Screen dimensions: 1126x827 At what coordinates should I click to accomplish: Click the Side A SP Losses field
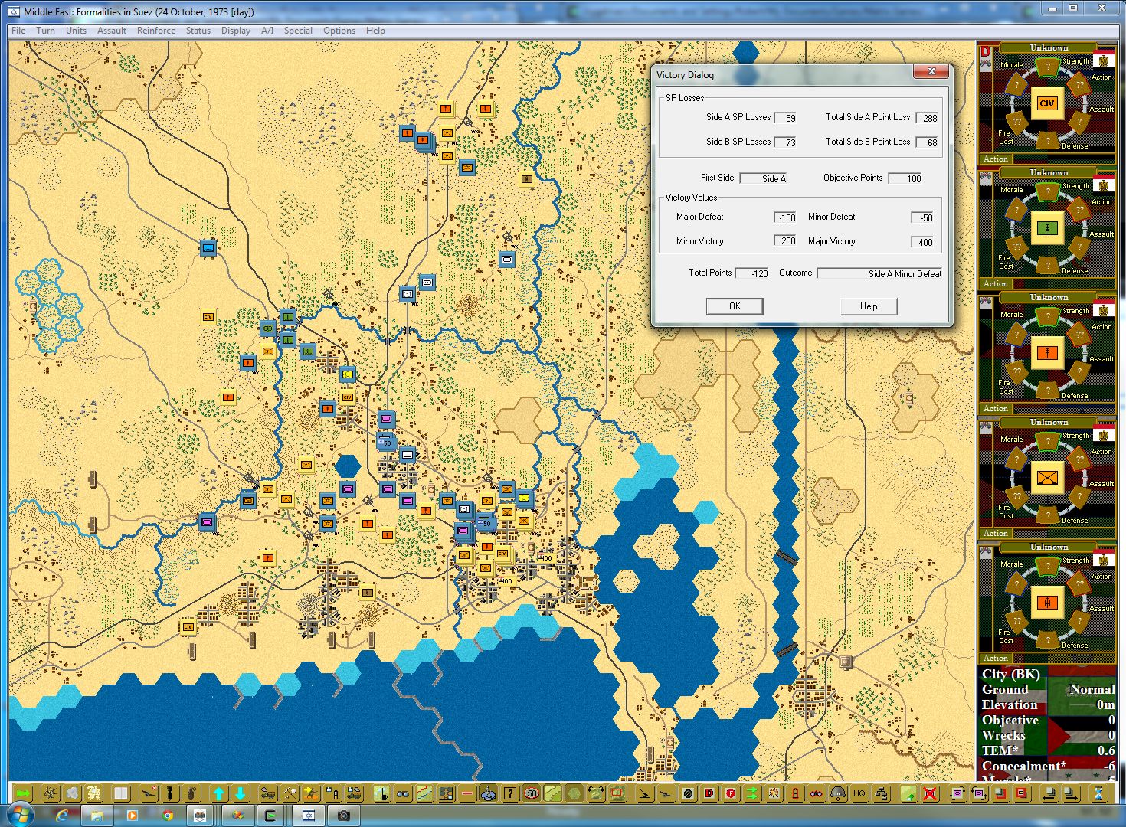click(x=785, y=118)
